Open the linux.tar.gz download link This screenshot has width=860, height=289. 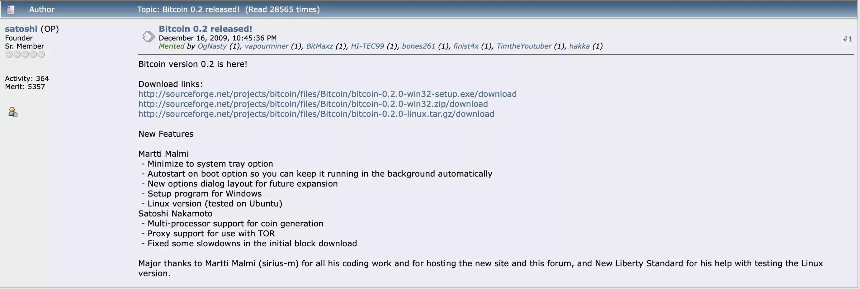[316, 114]
